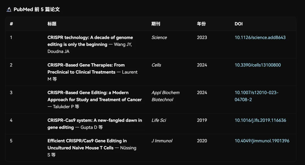
Task: Select the CRISPR-Cas9 new-fangled dawn paper title
Action: coord(95,124)
